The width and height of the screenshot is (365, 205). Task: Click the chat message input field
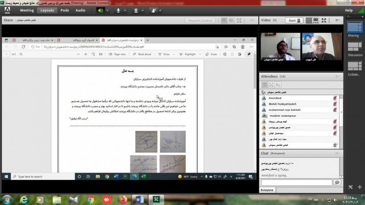pyautogui.click(x=296, y=182)
